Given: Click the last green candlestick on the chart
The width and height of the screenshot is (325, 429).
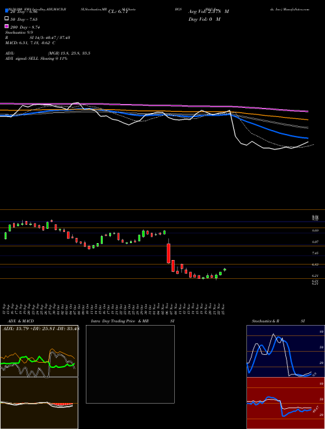Looking at the screenshot, I should coord(225,270).
